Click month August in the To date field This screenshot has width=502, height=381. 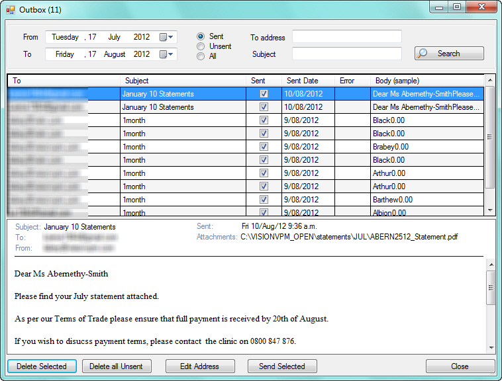(x=115, y=54)
